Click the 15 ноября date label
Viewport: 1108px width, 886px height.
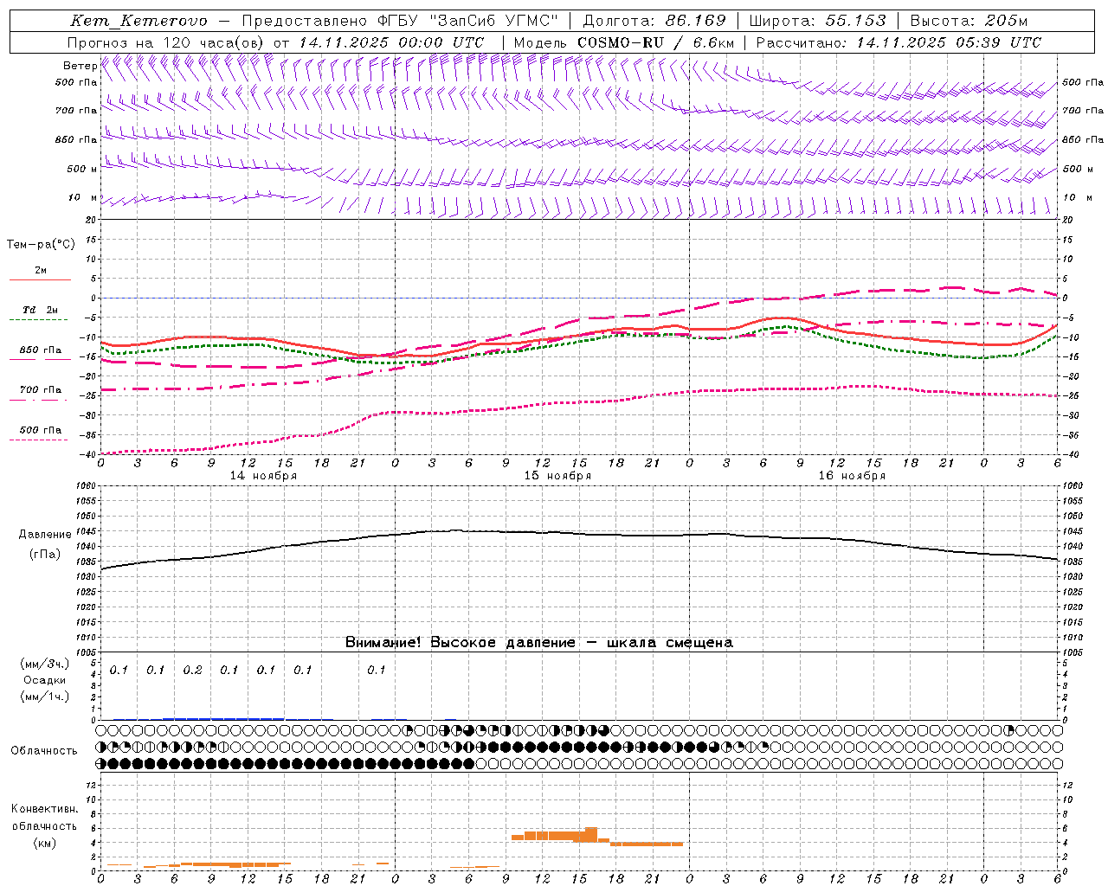(x=557, y=476)
